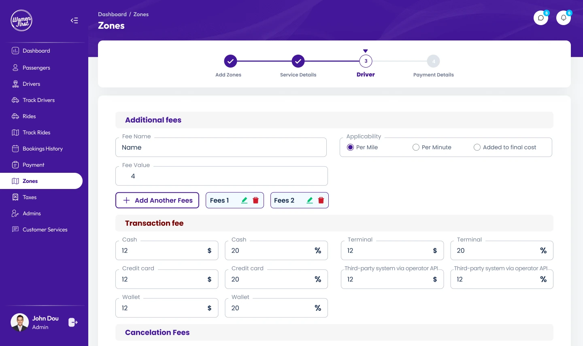The width and height of the screenshot is (583, 346).
Task: Click the Admins sidebar icon
Action: [15, 213]
